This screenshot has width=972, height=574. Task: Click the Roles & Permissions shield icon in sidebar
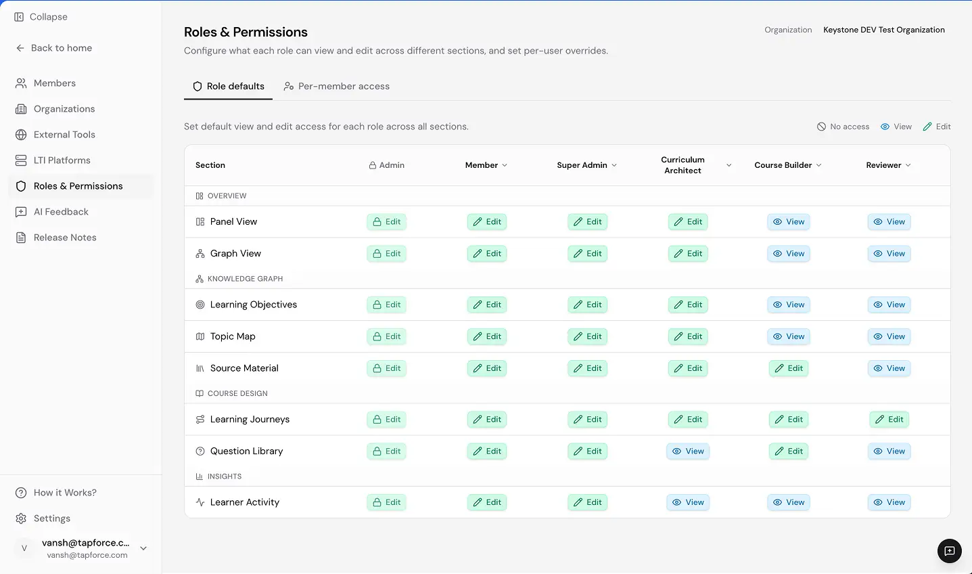pos(21,186)
